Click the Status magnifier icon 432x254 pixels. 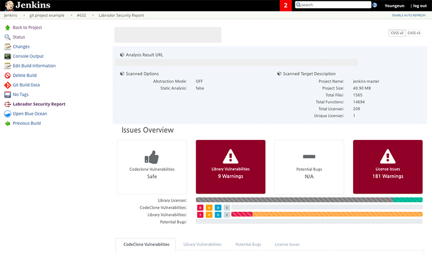(x=8, y=37)
